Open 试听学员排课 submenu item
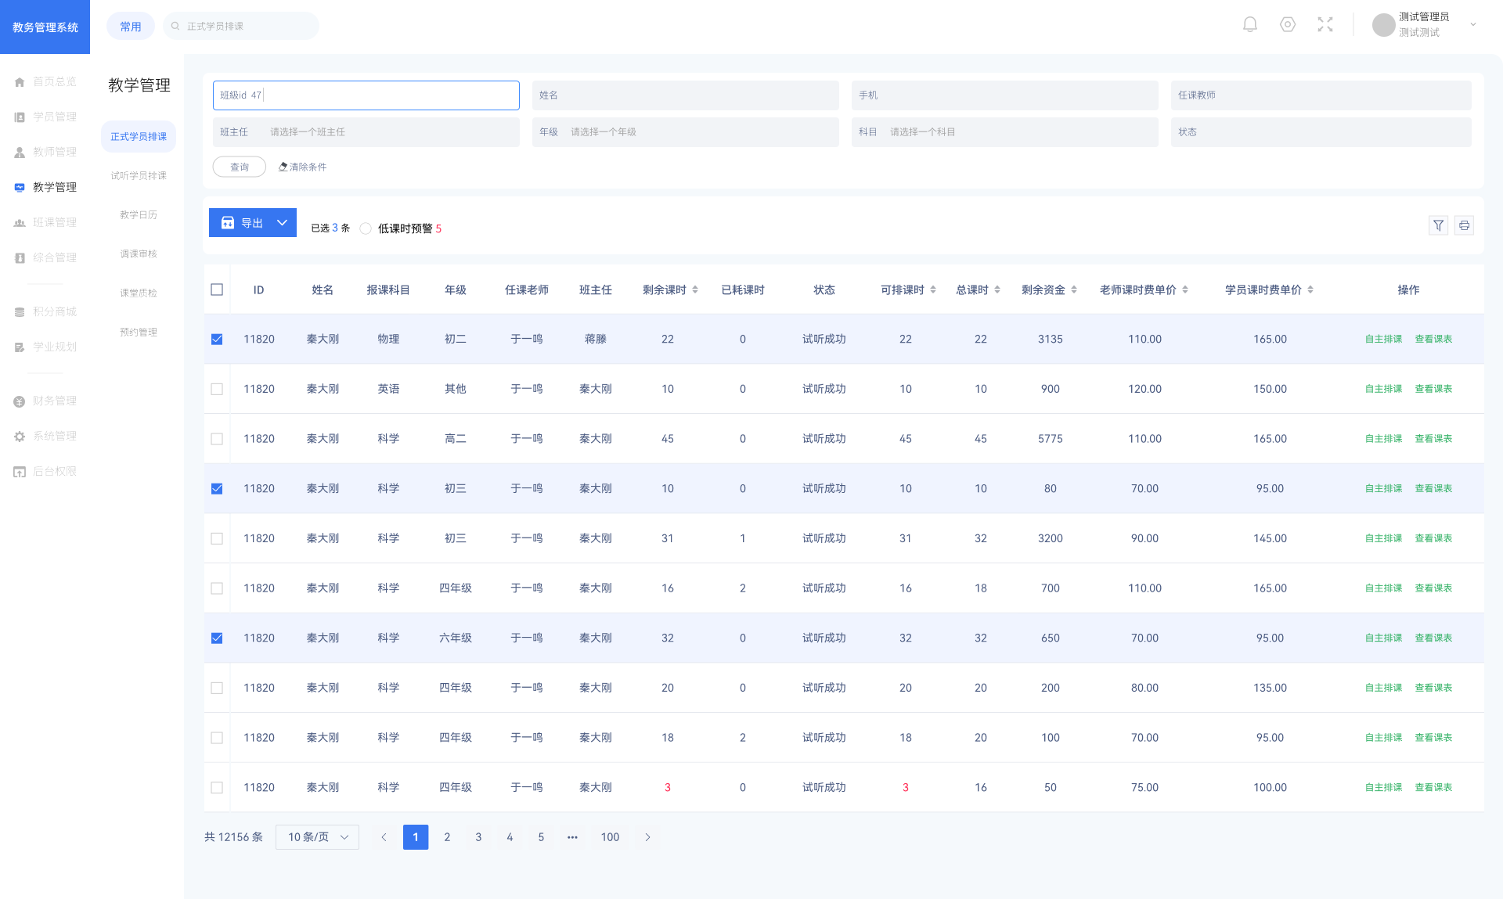 [139, 175]
